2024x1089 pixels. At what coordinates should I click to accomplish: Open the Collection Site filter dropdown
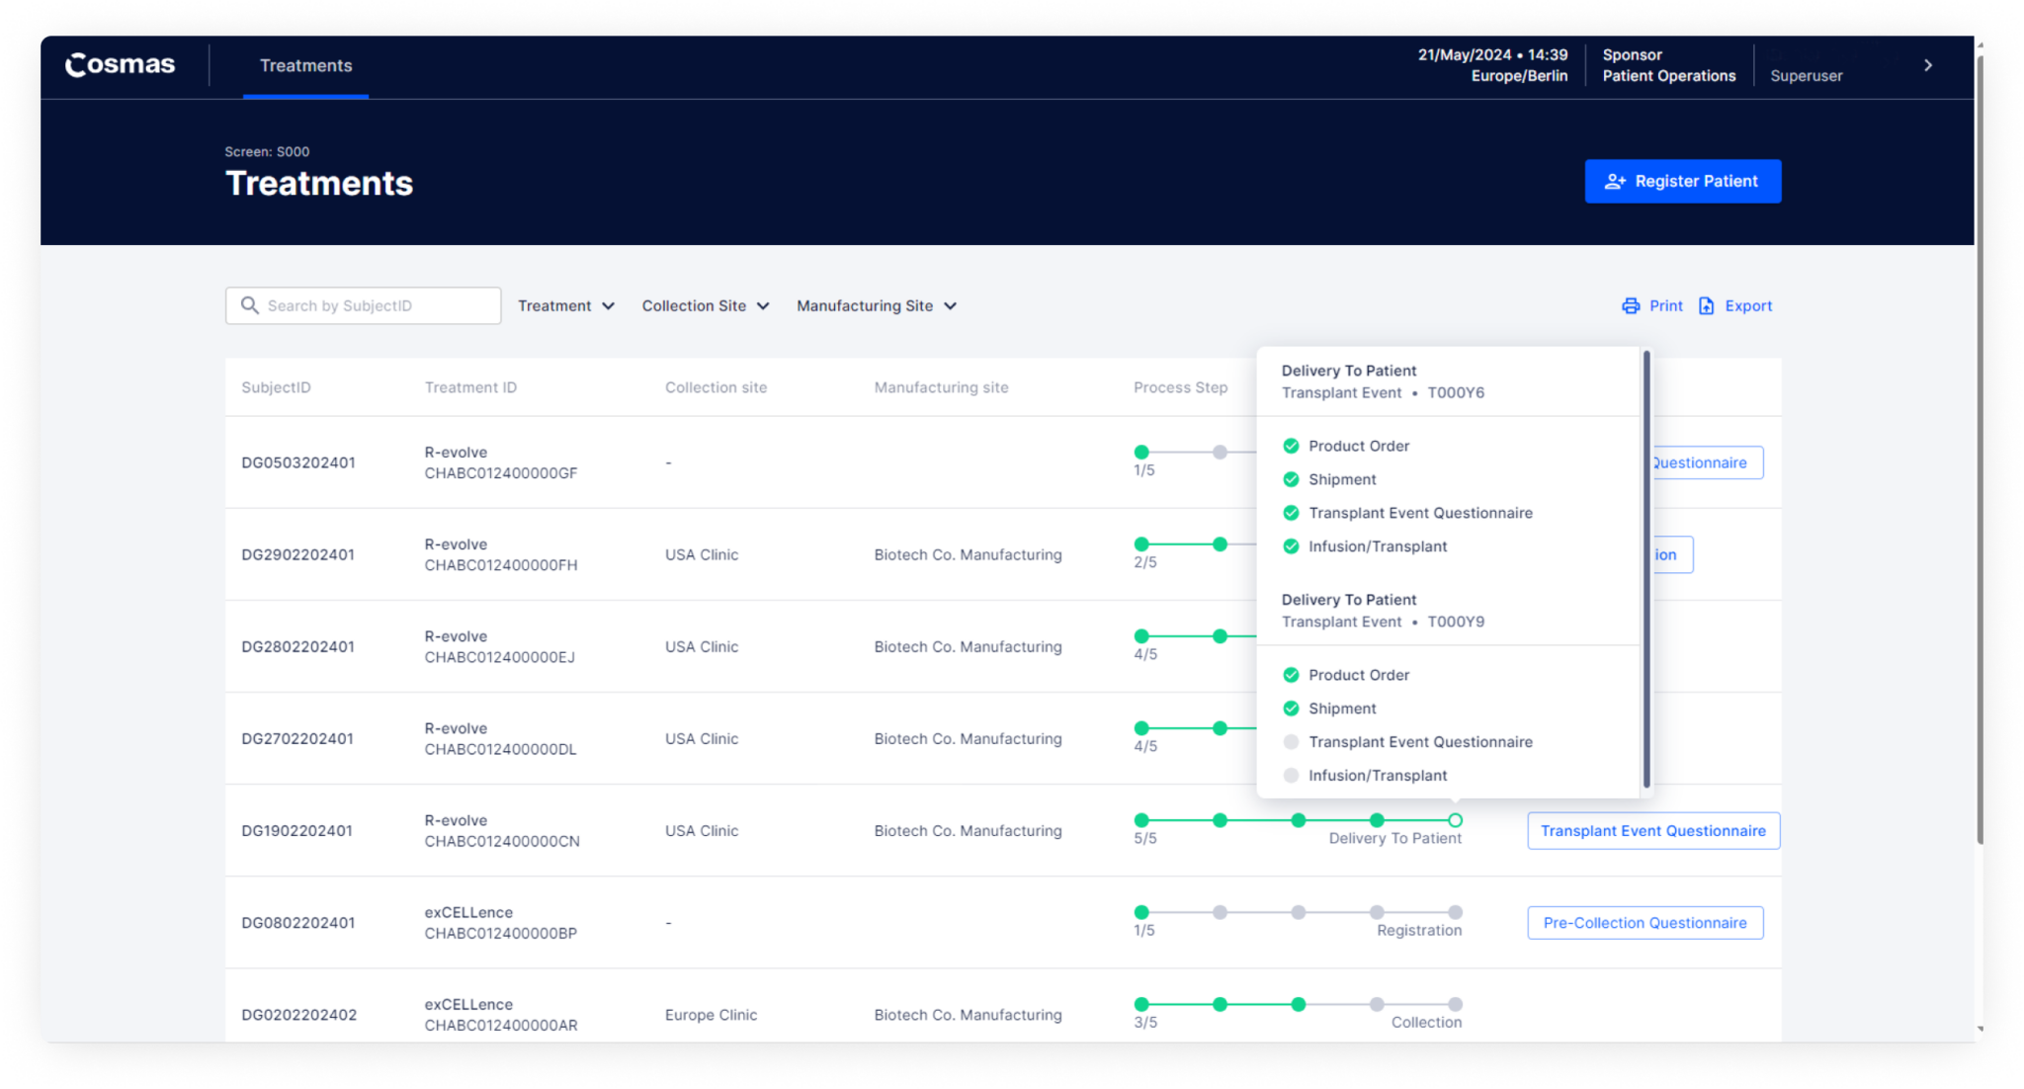pyautogui.click(x=705, y=305)
